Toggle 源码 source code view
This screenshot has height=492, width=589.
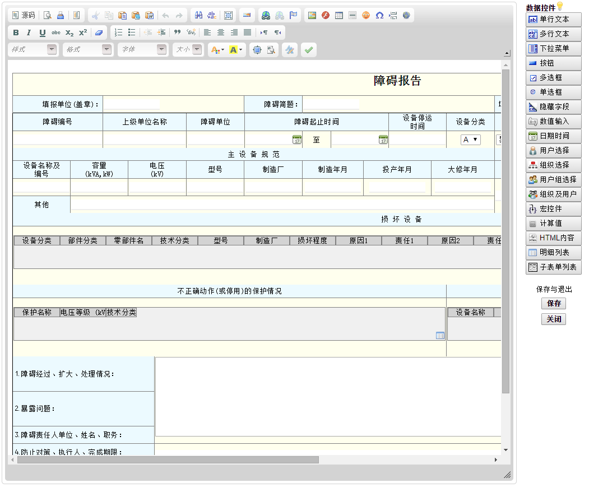click(x=24, y=16)
